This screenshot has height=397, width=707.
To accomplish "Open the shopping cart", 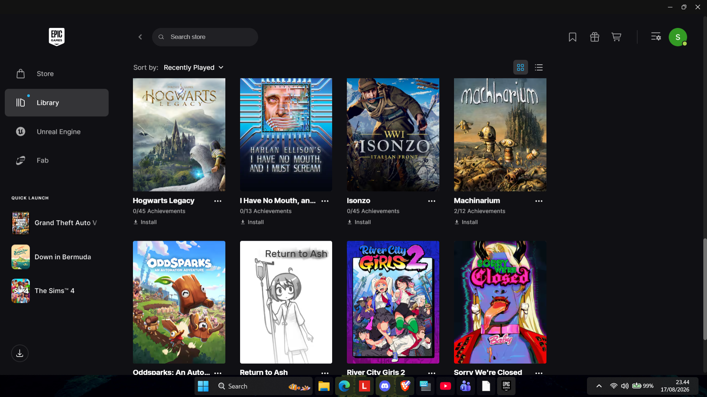I will [616, 37].
